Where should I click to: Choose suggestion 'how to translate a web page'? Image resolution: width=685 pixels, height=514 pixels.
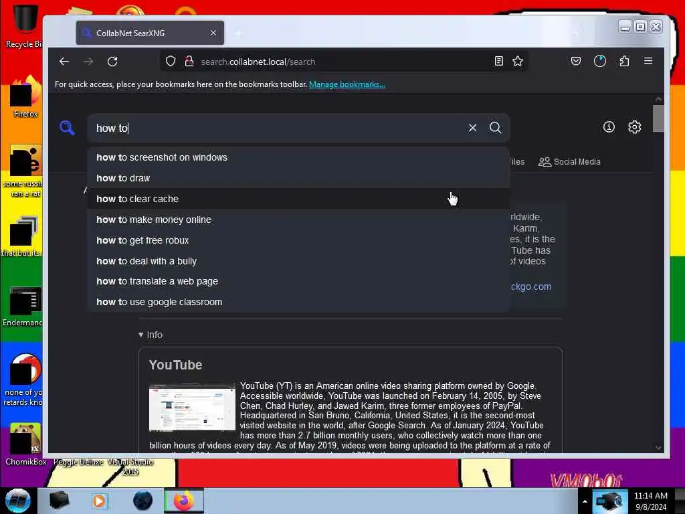[298, 281]
